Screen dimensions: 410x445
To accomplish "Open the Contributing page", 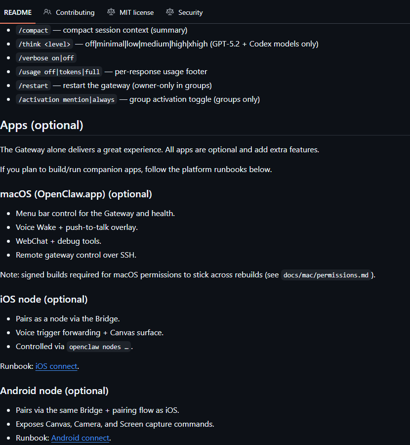I will [75, 12].
